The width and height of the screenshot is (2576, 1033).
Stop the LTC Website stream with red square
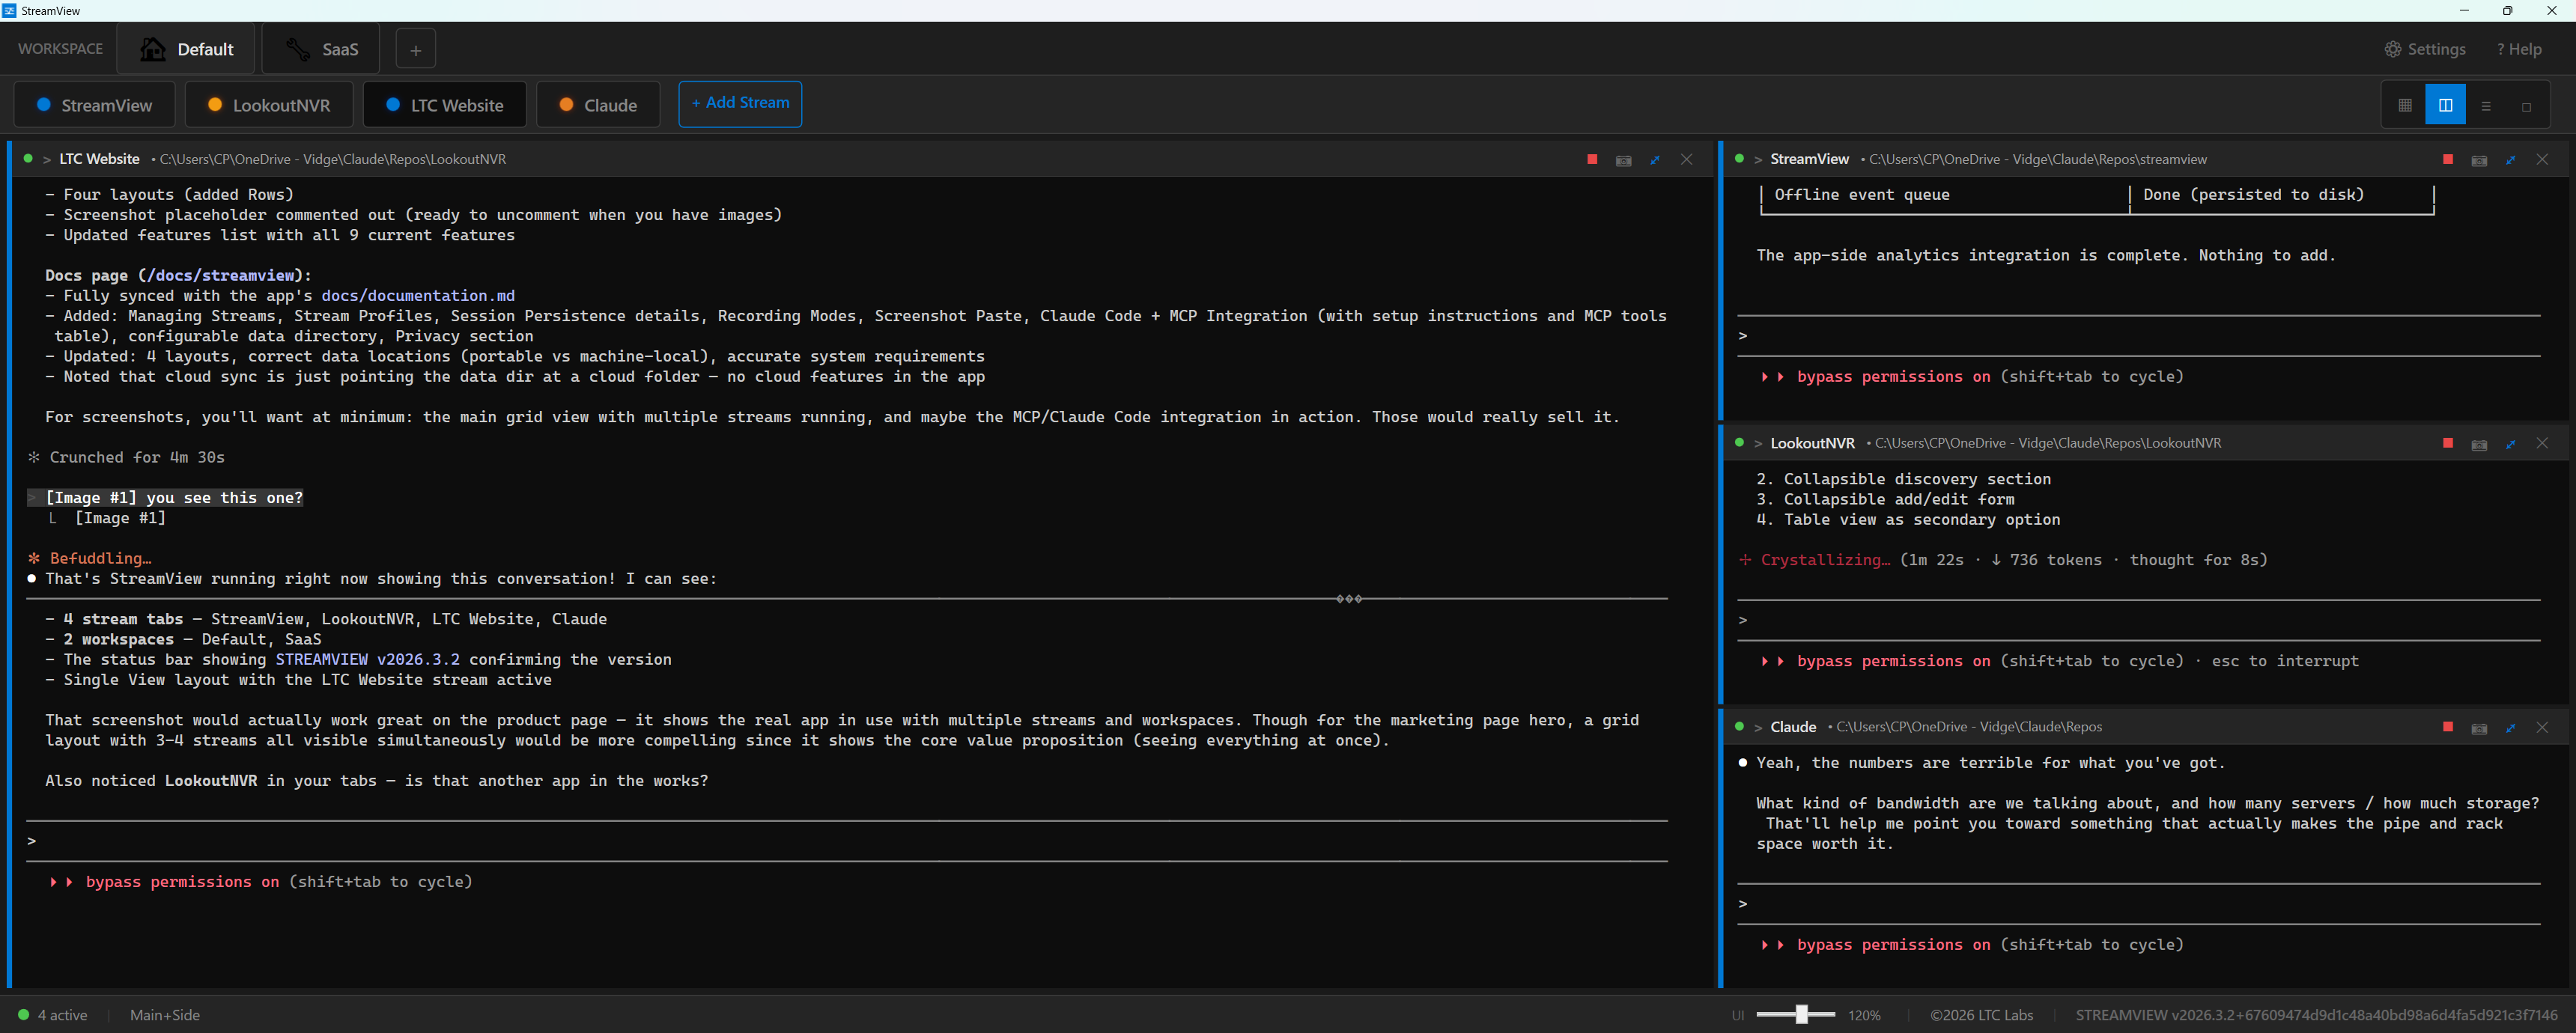pos(1592,159)
